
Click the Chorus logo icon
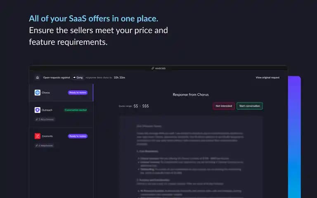pyautogui.click(x=38, y=92)
